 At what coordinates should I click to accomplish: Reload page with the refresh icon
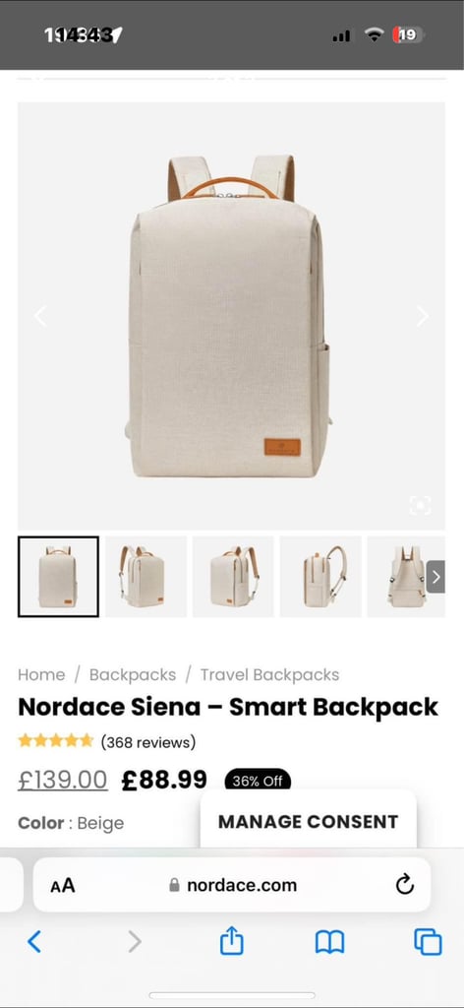click(x=404, y=885)
